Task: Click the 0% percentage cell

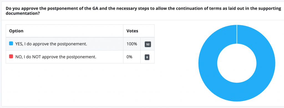Action: click(129, 57)
